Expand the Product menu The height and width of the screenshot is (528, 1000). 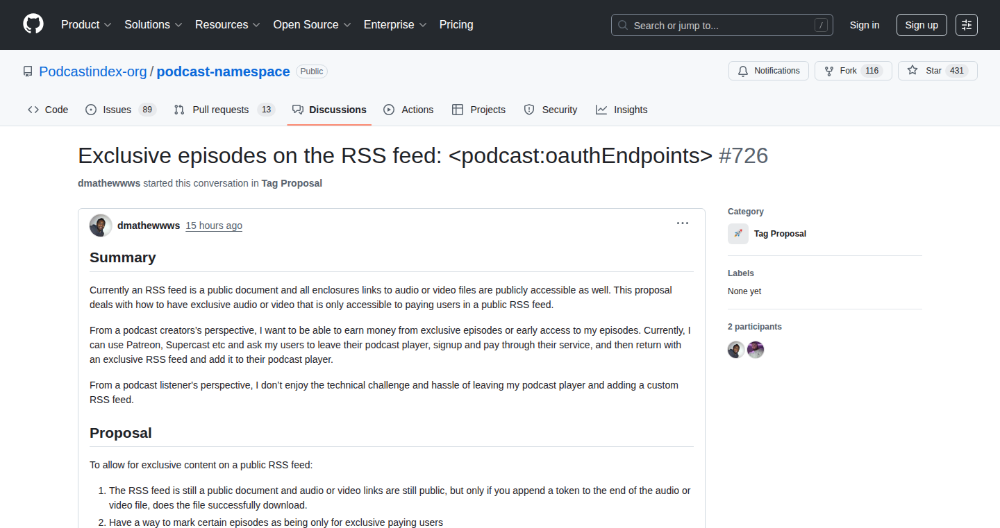86,24
